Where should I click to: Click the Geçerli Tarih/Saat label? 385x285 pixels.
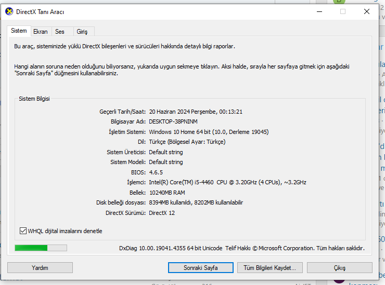(x=122, y=112)
